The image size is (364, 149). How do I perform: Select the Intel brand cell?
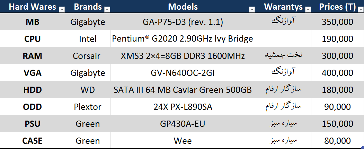88,39
